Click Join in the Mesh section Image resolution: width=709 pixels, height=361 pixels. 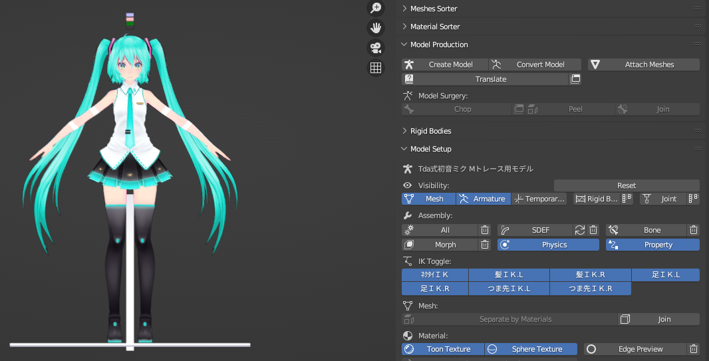pyautogui.click(x=659, y=319)
